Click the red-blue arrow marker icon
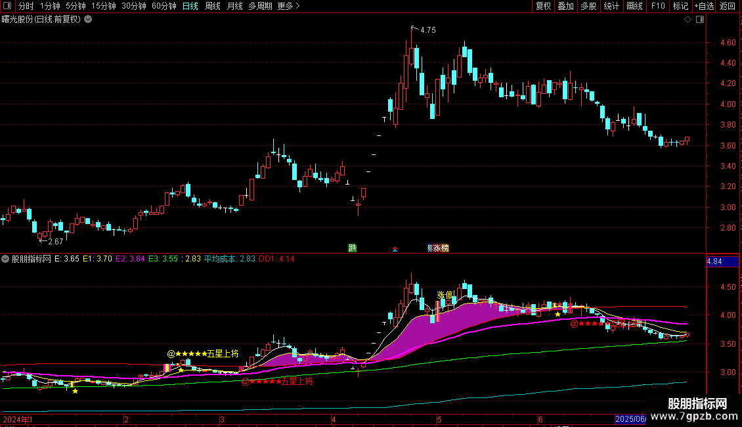This screenshot has width=742, height=427. [x=395, y=248]
